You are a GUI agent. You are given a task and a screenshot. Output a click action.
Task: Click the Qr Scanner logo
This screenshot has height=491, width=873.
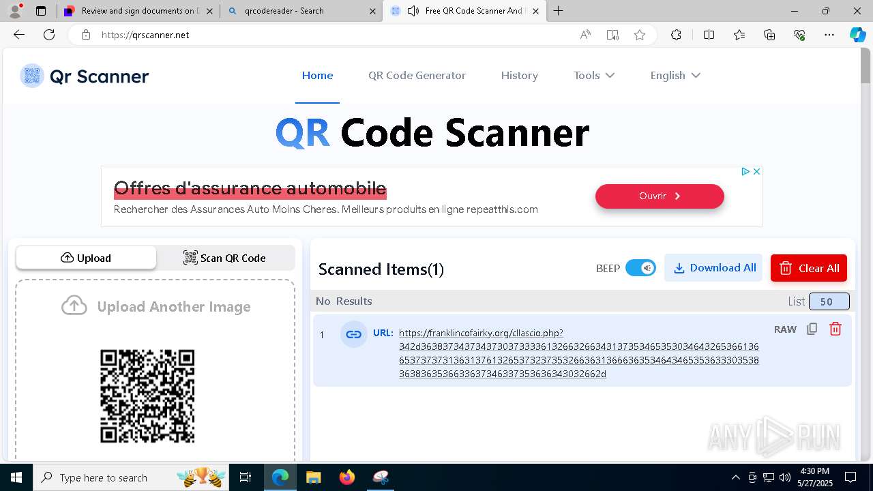click(85, 76)
